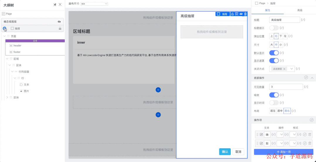This screenshot has height=162, width=316.
Task: Delete the 取 operation item
Action: [310, 143]
